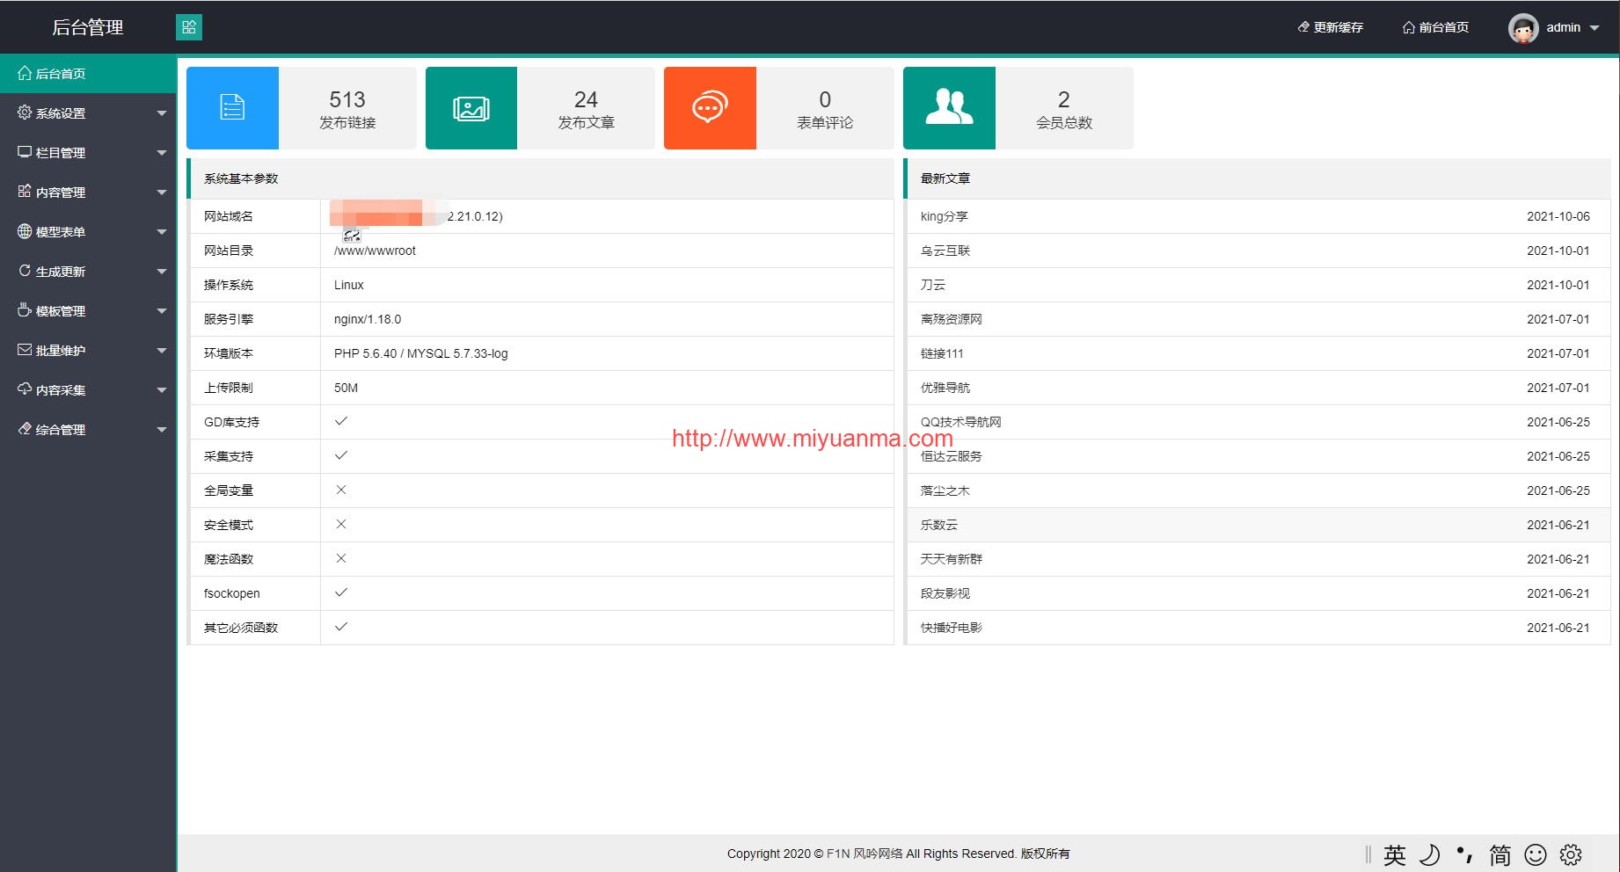Expand the 内容管理 dropdown arrow
1620x872 pixels.
(x=162, y=193)
